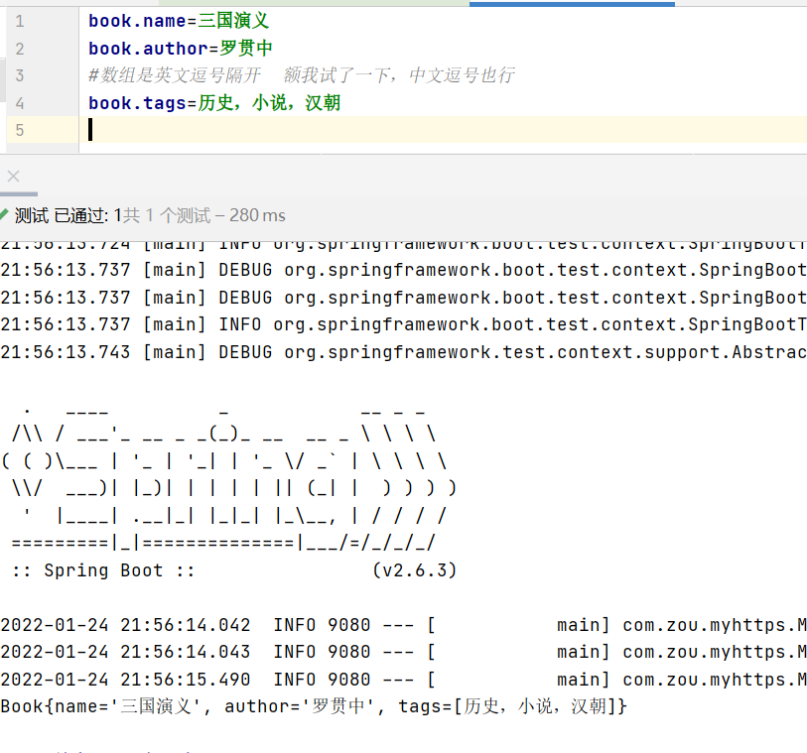The height and width of the screenshot is (753, 807).
Task: Click the 共 1 个测试 – 280 ms text
Action: tap(205, 215)
